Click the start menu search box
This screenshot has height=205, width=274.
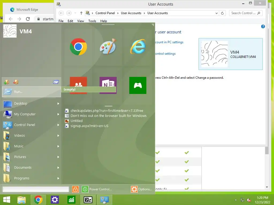[x=36, y=189]
